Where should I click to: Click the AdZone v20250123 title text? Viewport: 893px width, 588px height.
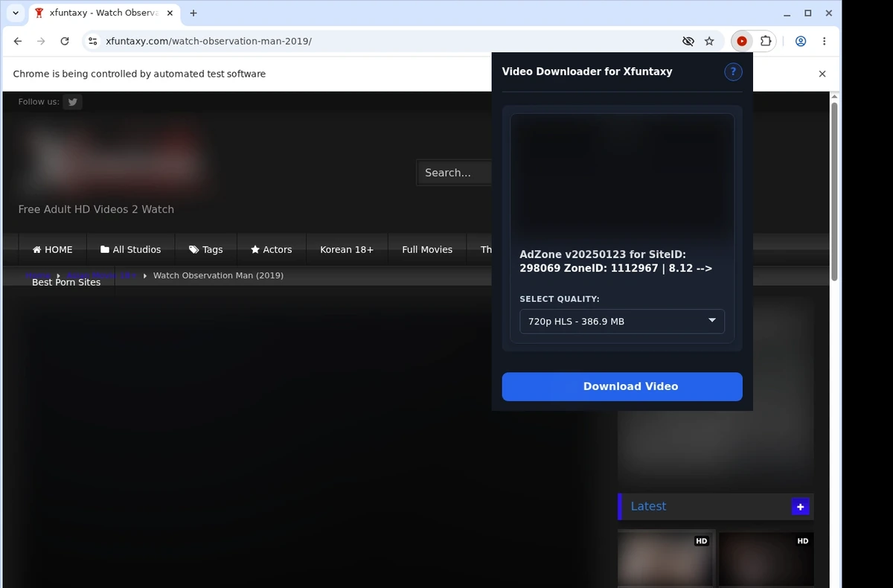pyautogui.click(x=616, y=261)
